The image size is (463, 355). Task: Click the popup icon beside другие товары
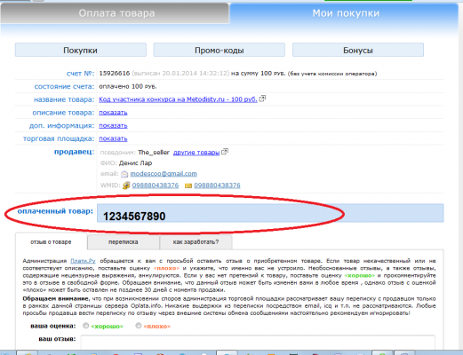pyautogui.click(x=225, y=152)
